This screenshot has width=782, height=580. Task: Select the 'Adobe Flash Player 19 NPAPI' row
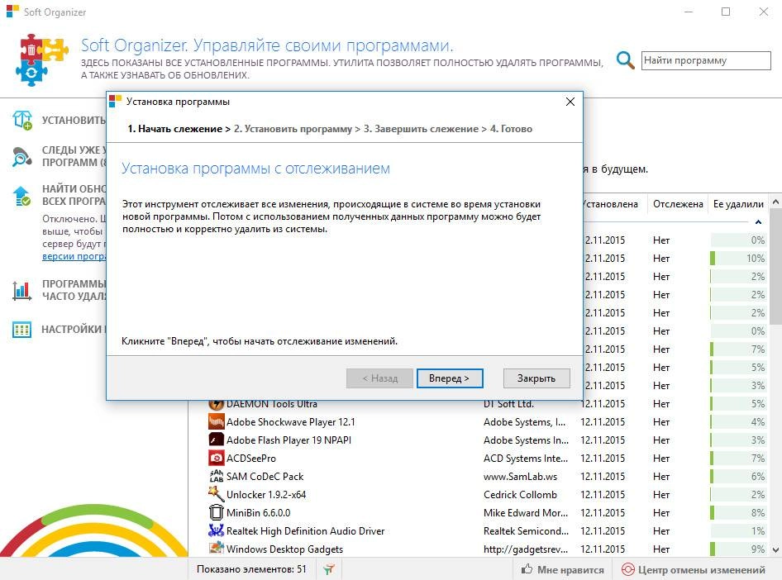pyautogui.click(x=487, y=440)
